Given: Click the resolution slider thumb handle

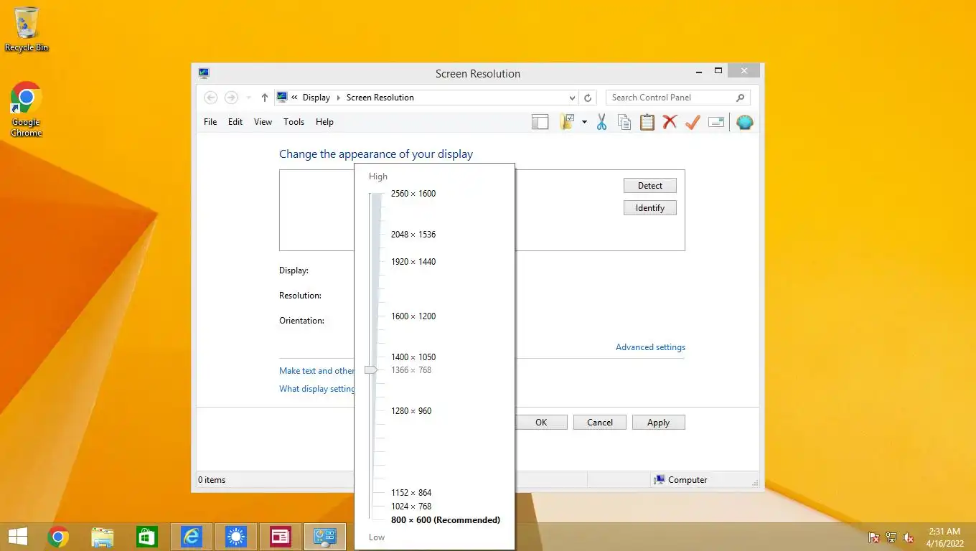Looking at the screenshot, I should tap(371, 370).
